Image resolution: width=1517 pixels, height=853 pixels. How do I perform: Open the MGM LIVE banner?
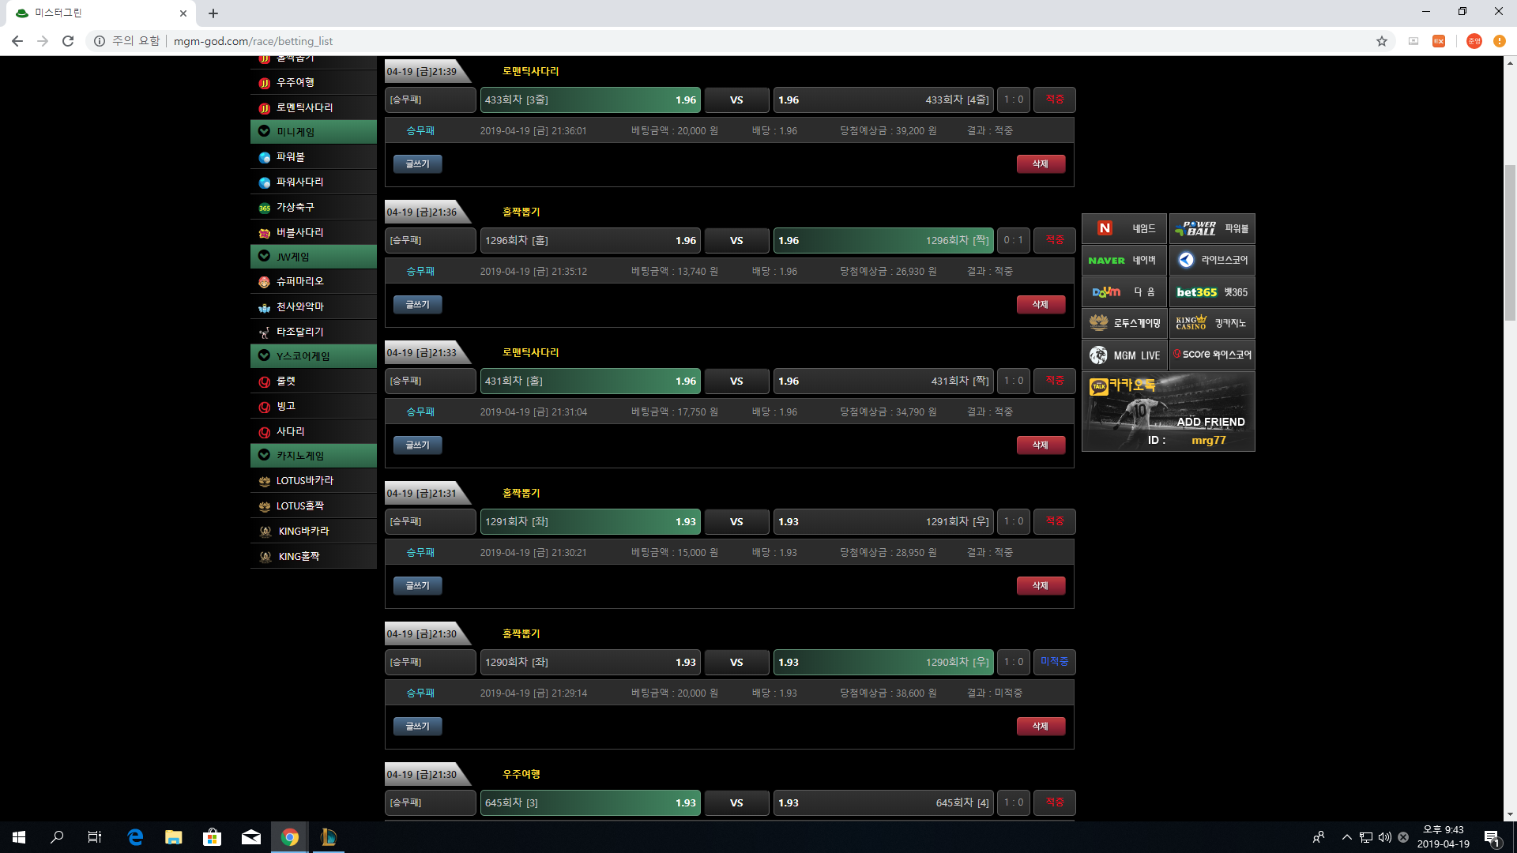pyautogui.click(x=1124, y=355)
